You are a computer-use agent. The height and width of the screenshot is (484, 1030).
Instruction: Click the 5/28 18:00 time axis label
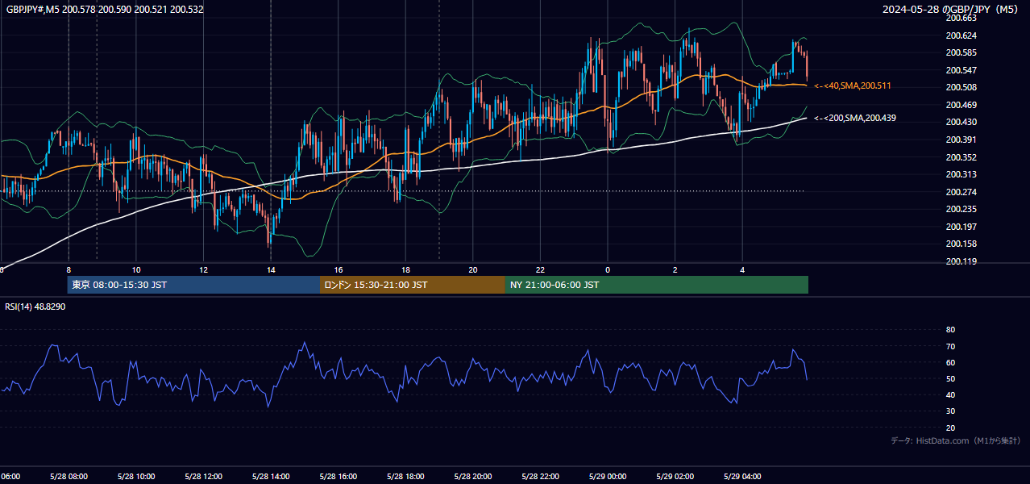click(405, 476)
